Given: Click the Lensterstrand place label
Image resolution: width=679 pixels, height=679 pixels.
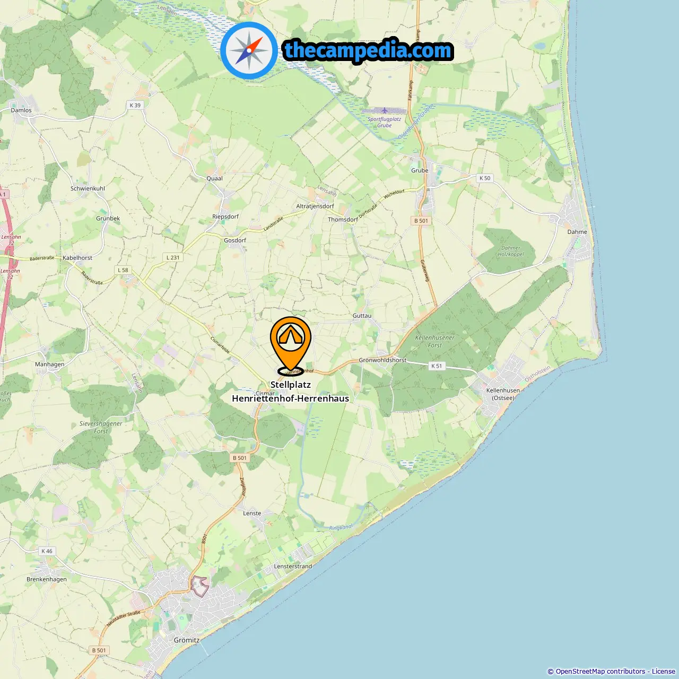Looking at the screenshot, I should tap(293, 567).
